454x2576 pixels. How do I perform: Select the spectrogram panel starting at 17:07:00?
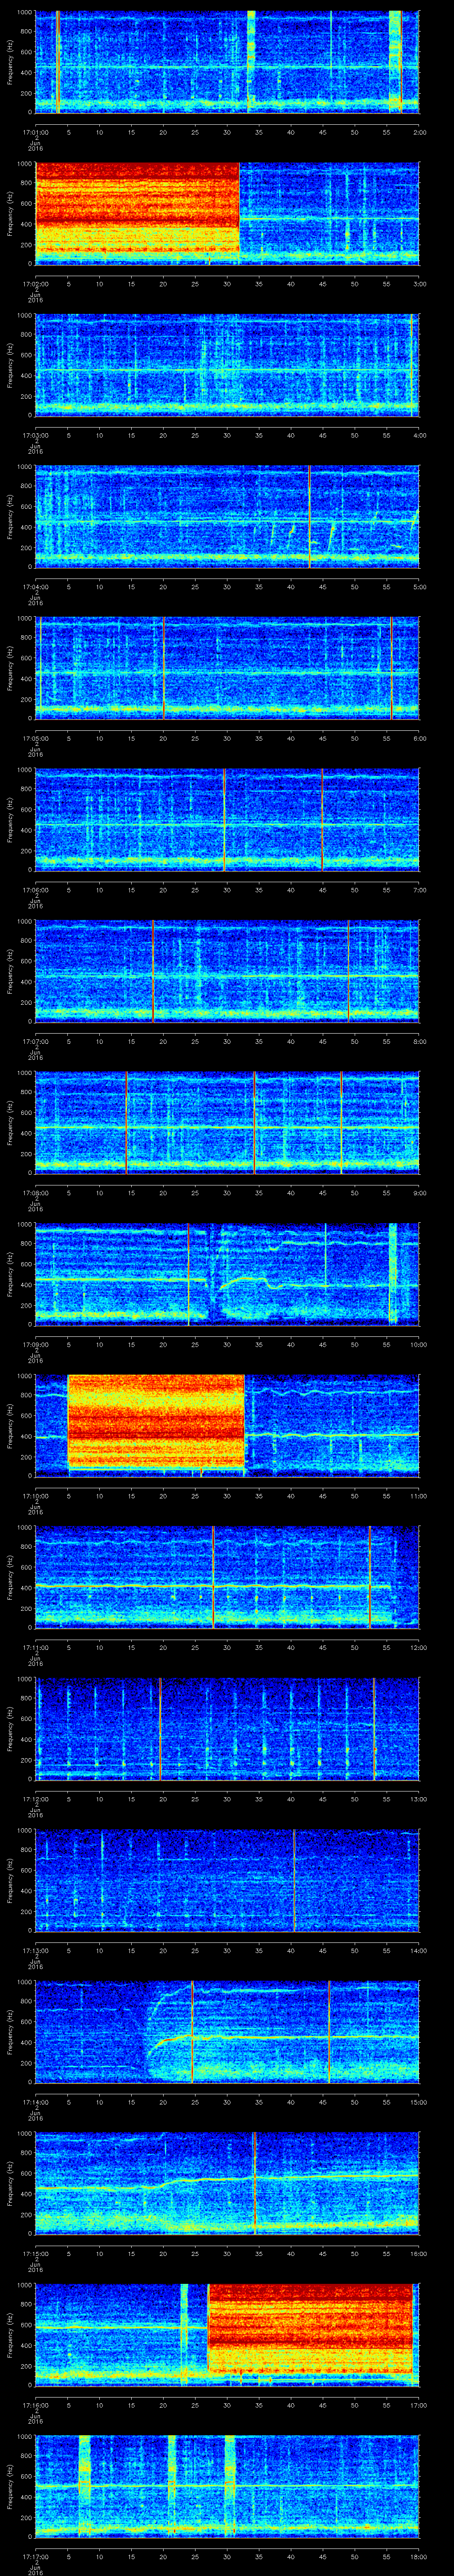(227, 971)
